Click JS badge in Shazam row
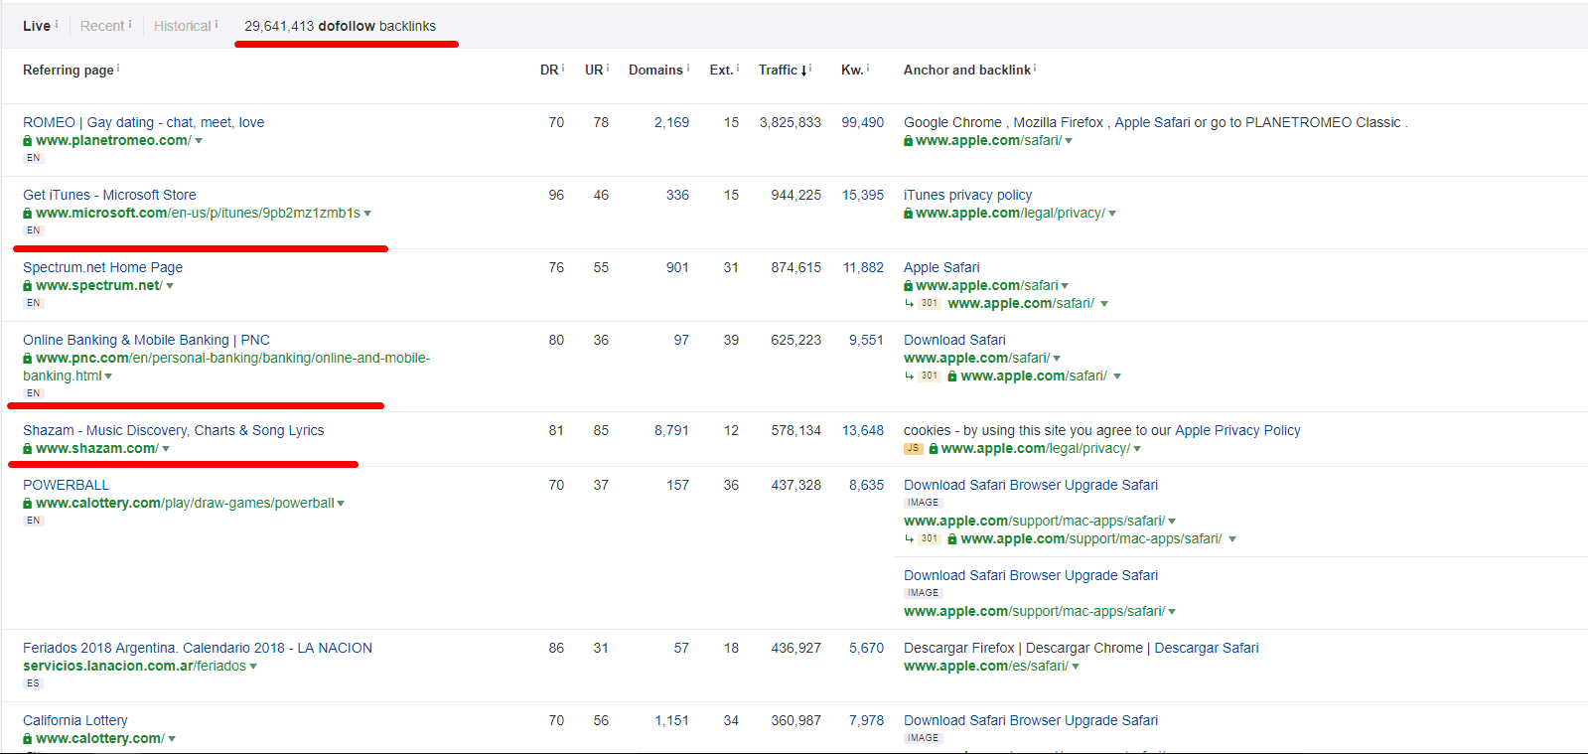The width and height of the screenshot is (1588, 754). [x=913, y=449]
